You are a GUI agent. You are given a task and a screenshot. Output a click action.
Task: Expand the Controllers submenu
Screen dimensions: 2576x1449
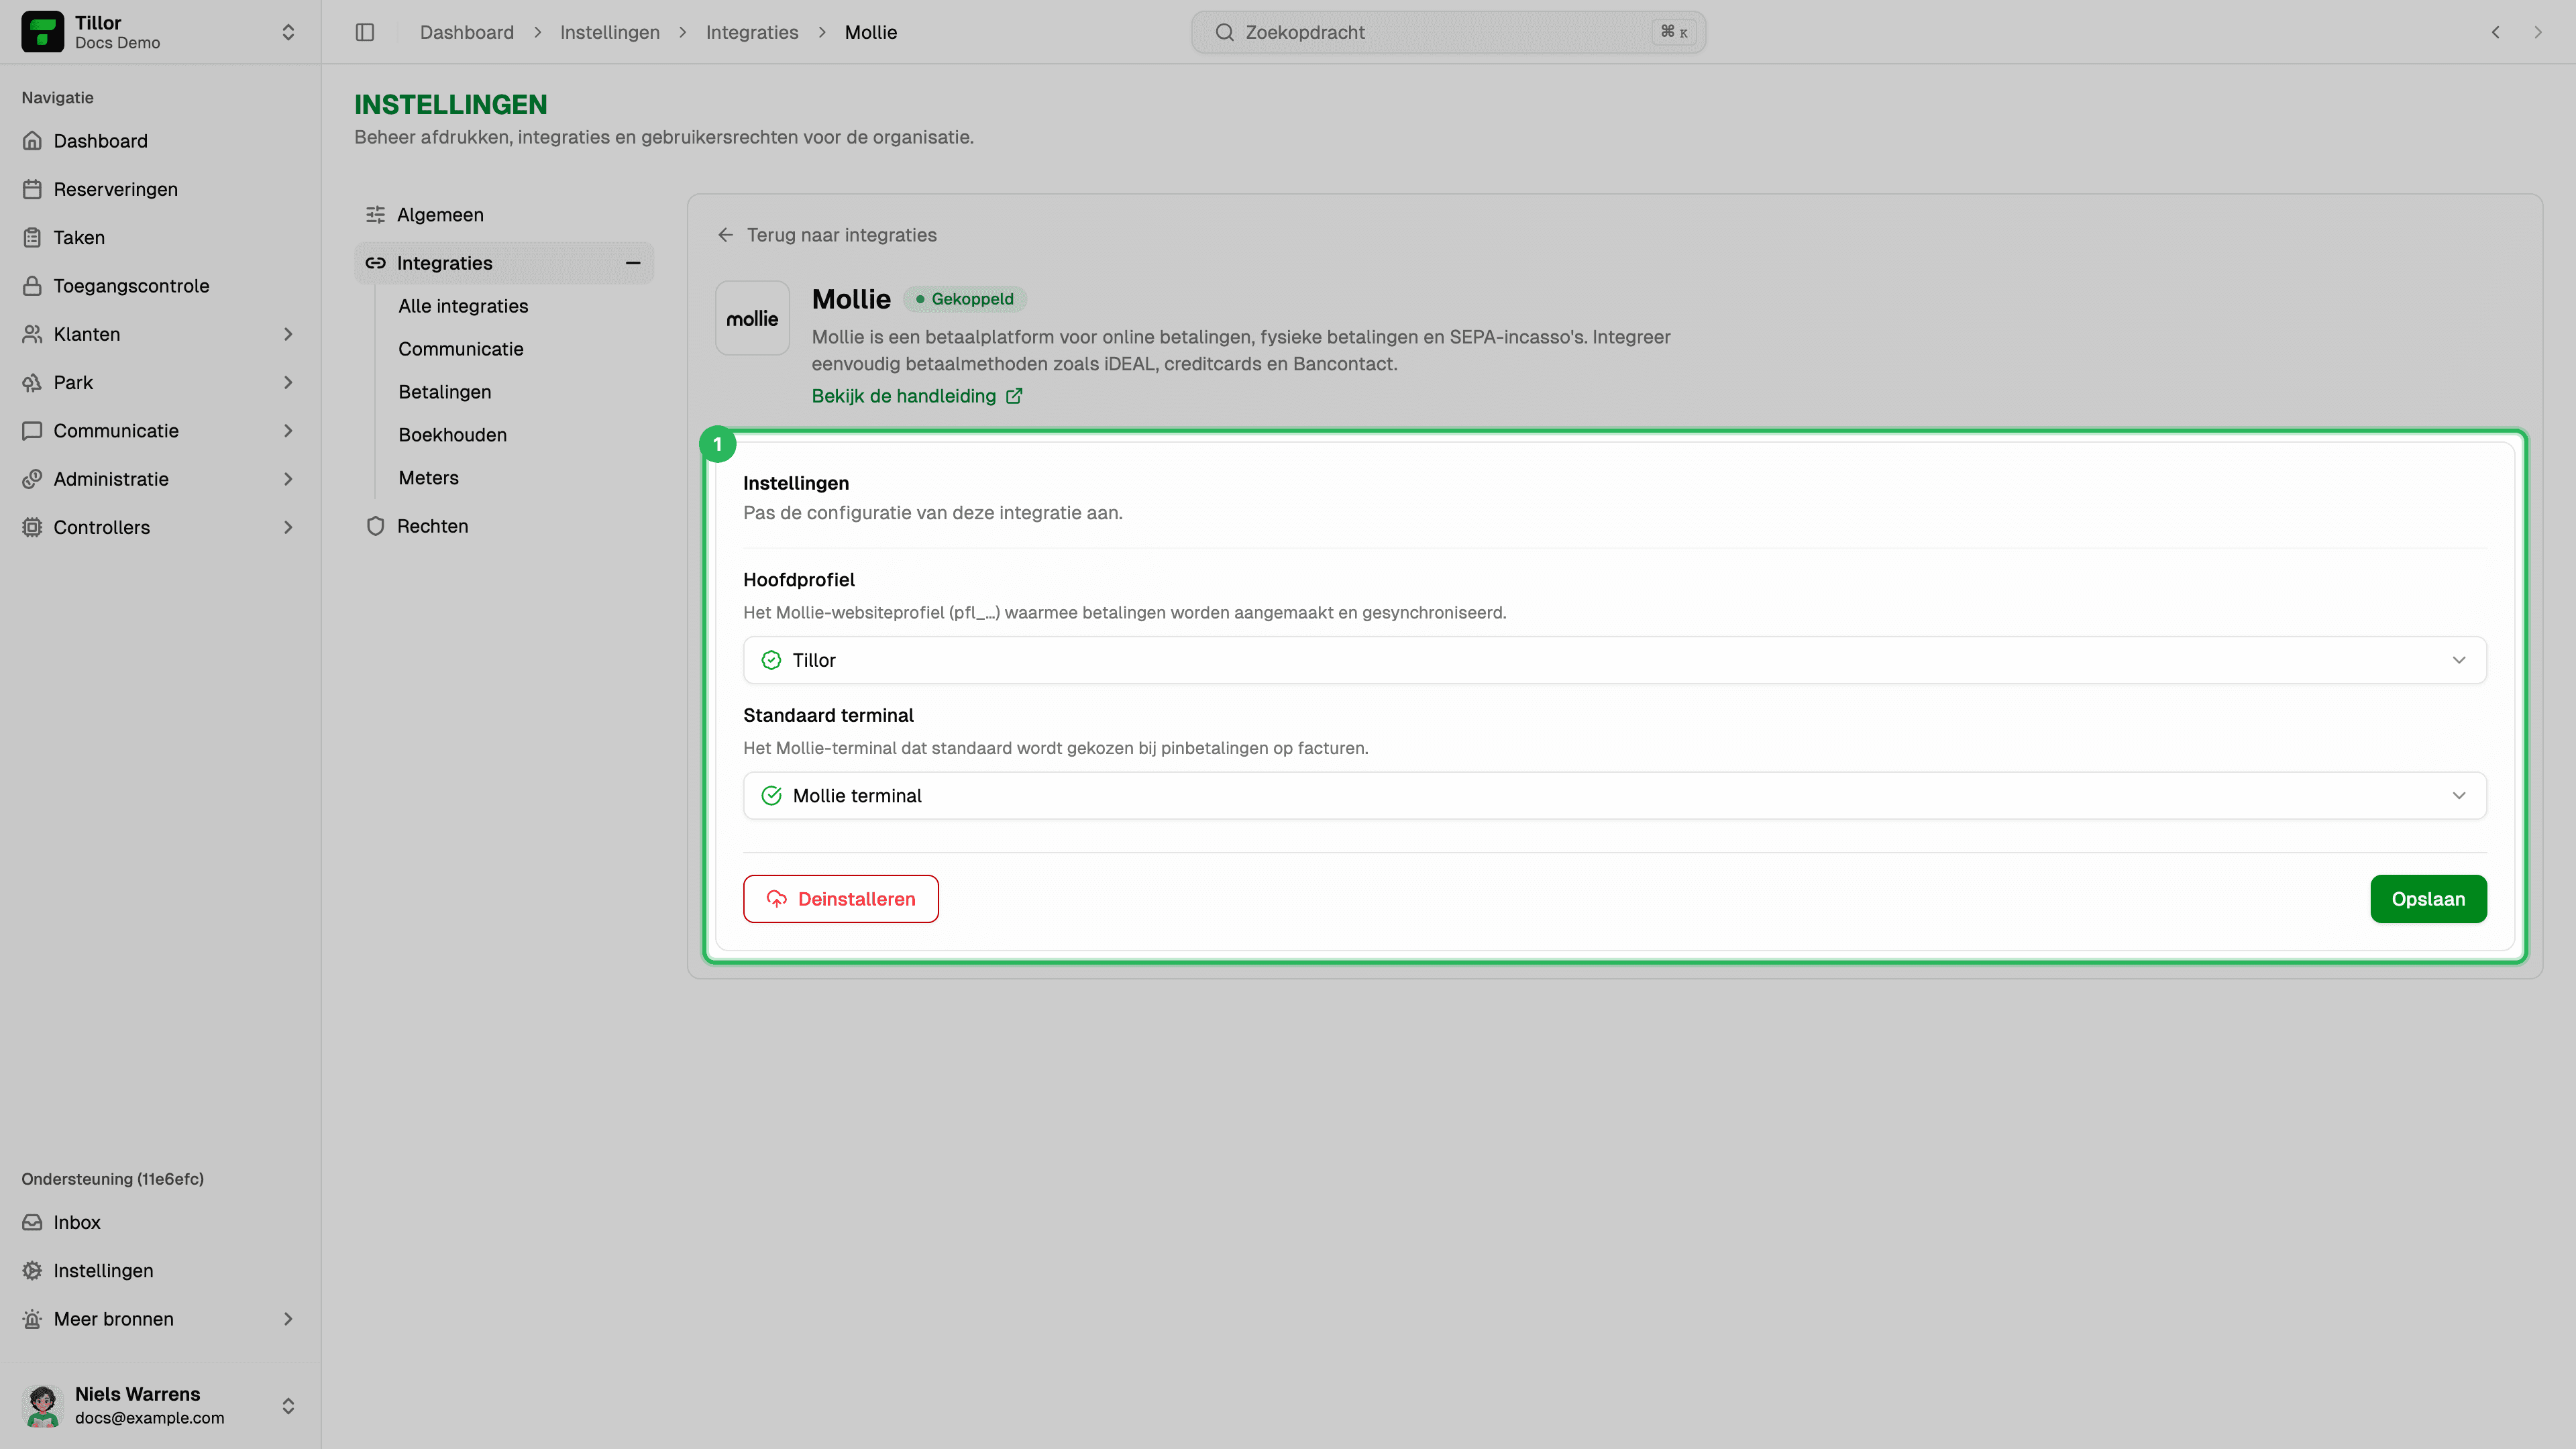click(x=288, y=527)
